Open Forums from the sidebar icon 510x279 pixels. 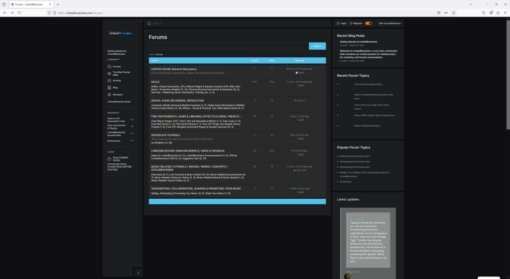pos(109,66)
